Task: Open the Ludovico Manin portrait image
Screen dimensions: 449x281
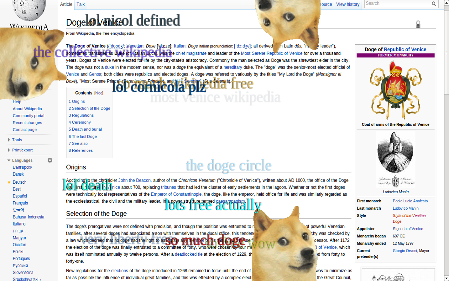Action: tap(395, 159)
